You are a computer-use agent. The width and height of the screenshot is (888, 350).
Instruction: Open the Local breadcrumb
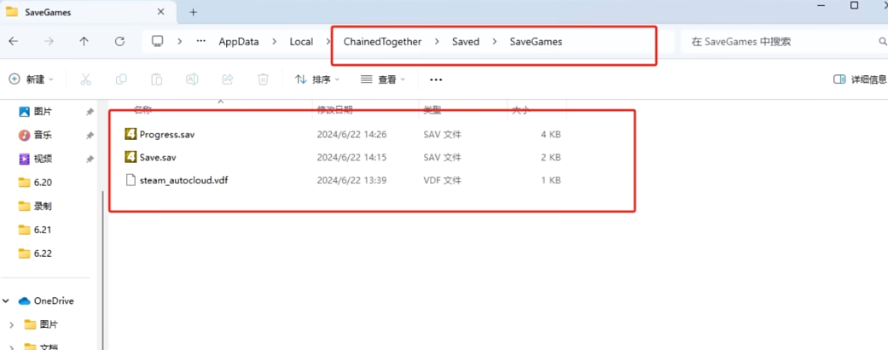(x=301, y=41)
